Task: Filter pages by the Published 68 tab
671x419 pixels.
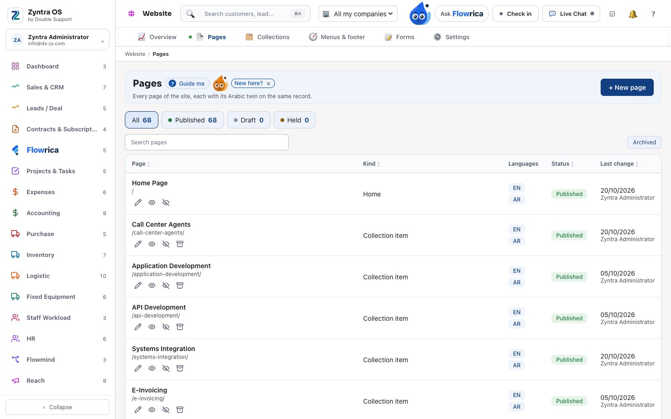Action: 192,120
